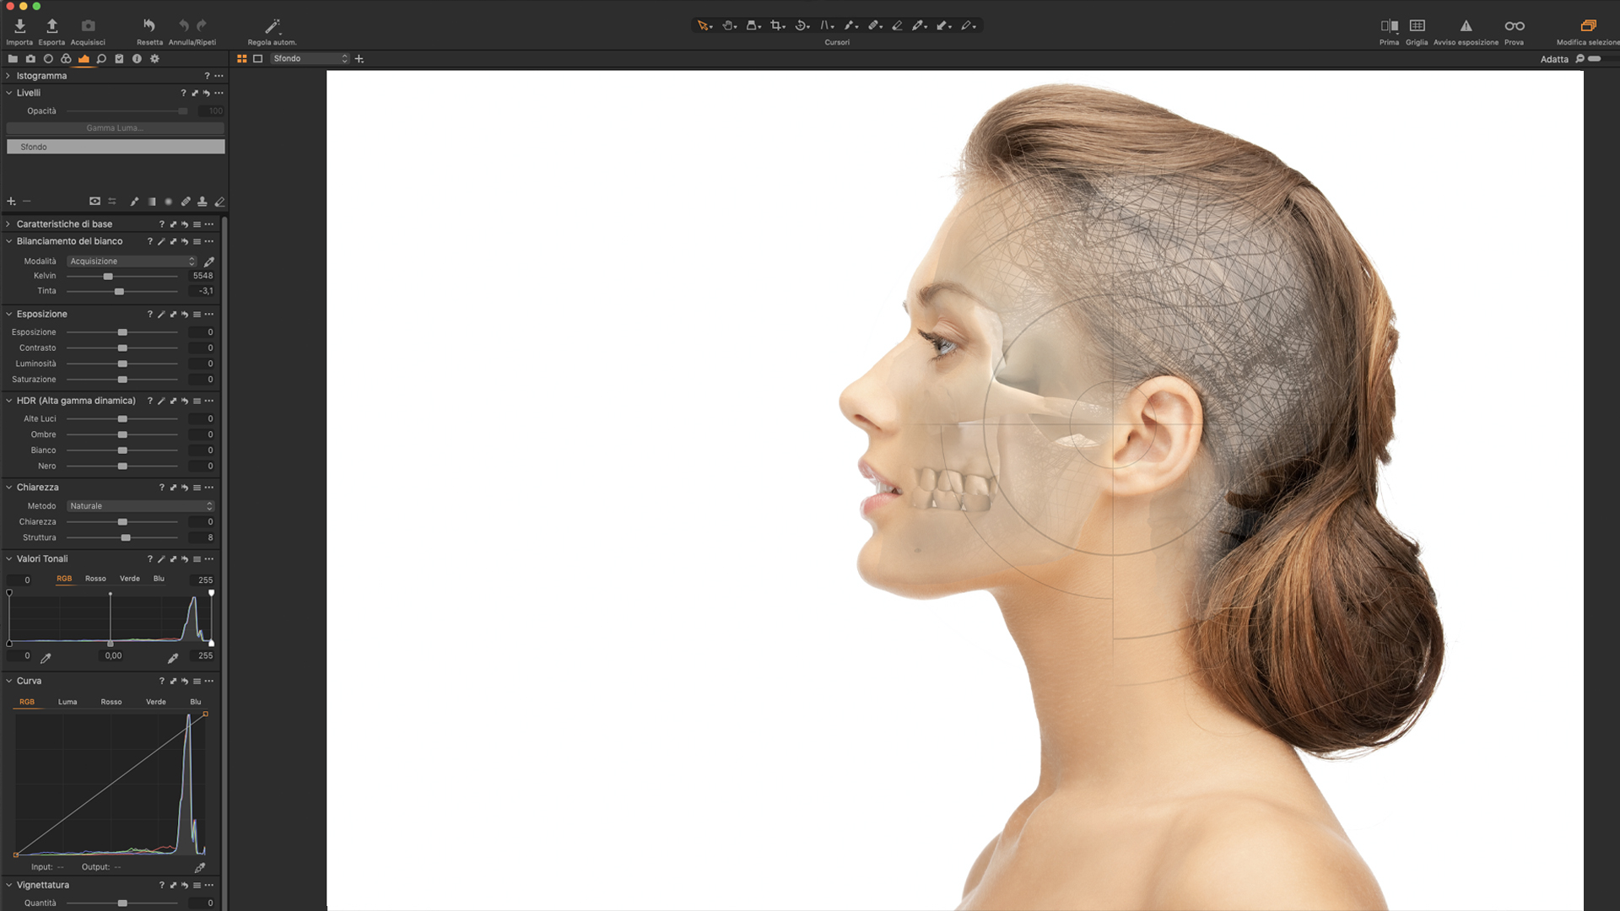Screen dimensions: 1620x911
Task: Open the Lens tool tab
Action: (x=48, y=59)
